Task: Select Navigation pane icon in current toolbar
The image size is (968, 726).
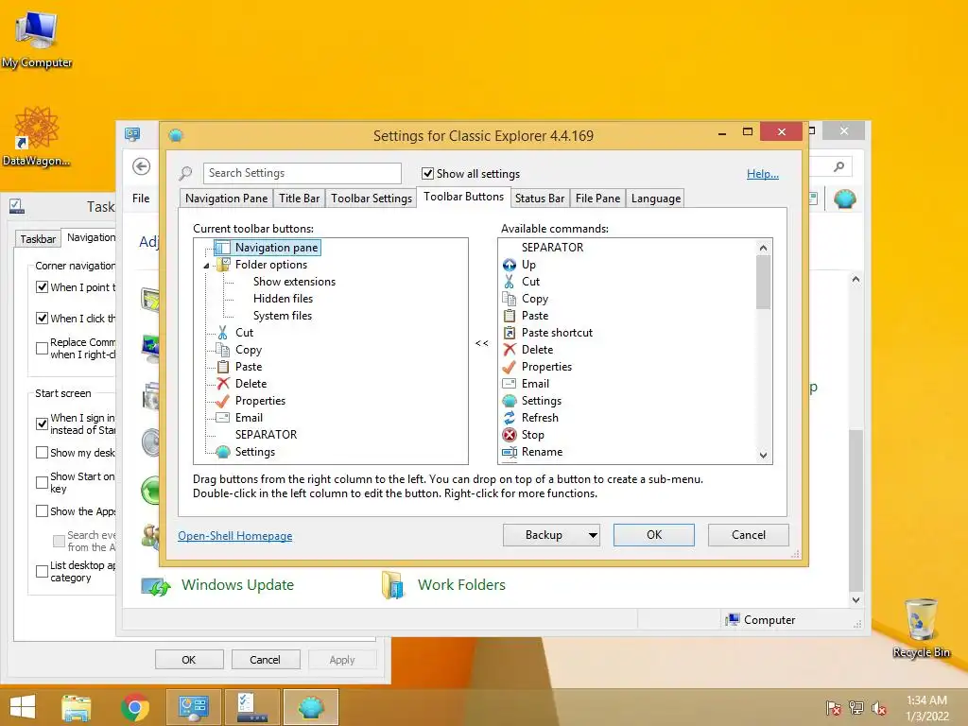Action: [223, 248]
